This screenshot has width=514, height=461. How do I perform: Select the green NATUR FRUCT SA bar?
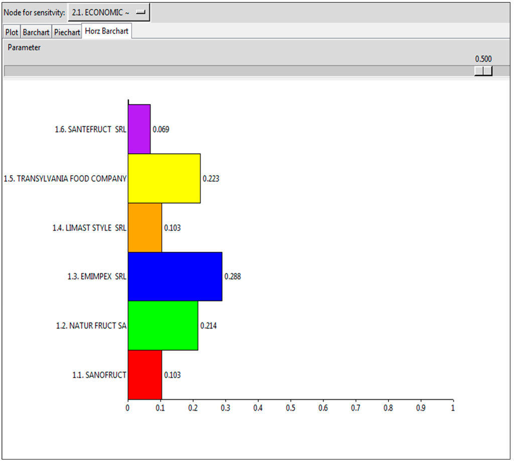163,326
